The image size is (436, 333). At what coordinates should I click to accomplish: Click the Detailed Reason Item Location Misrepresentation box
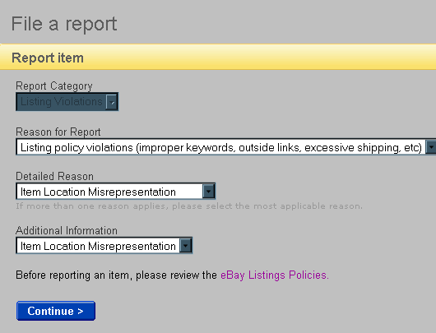tap(116, 192)
